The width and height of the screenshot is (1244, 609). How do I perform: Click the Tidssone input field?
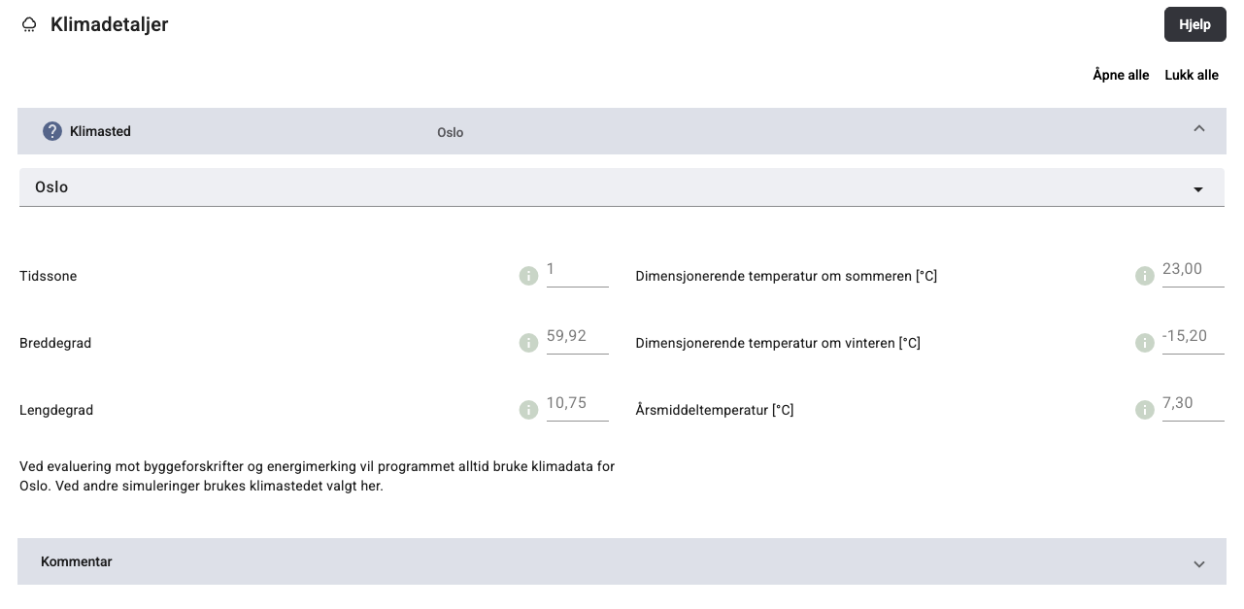pyautogui.click(x=577, y=270)
